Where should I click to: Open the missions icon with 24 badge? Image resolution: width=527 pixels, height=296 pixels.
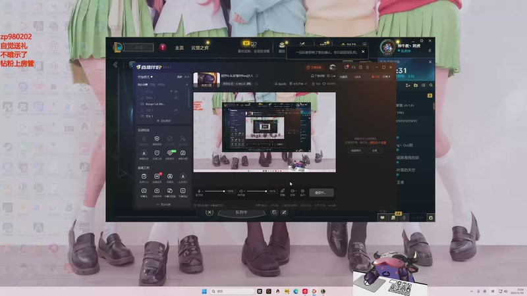(x=393, y=218)
